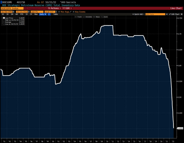184x143 pixels.
Task: Click the 0.75M y-axis label
Action: [180, 18]
